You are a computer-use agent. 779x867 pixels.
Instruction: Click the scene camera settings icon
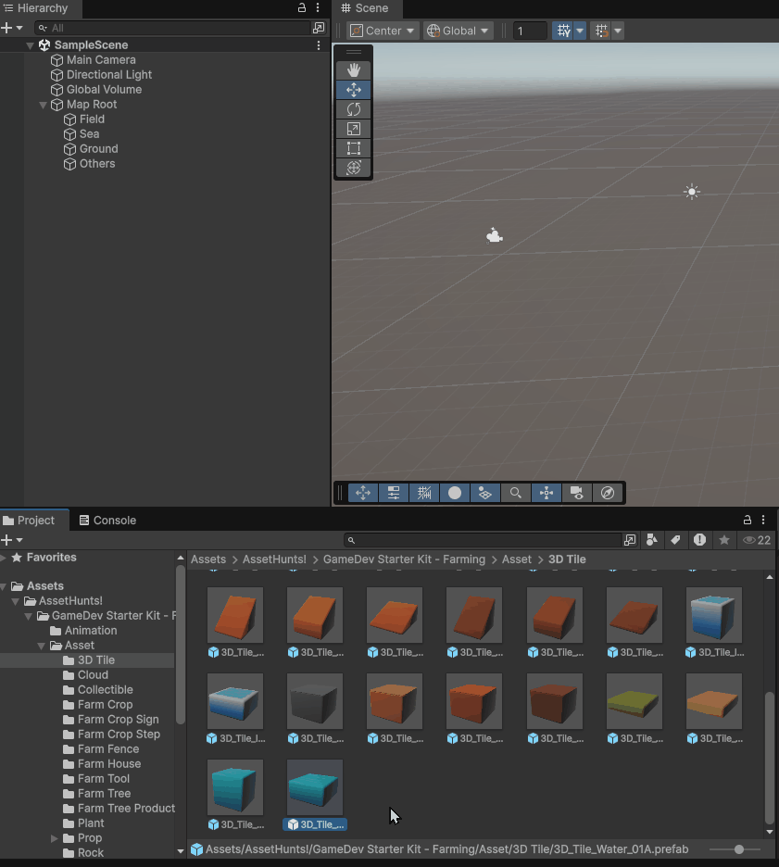[577, 493]
